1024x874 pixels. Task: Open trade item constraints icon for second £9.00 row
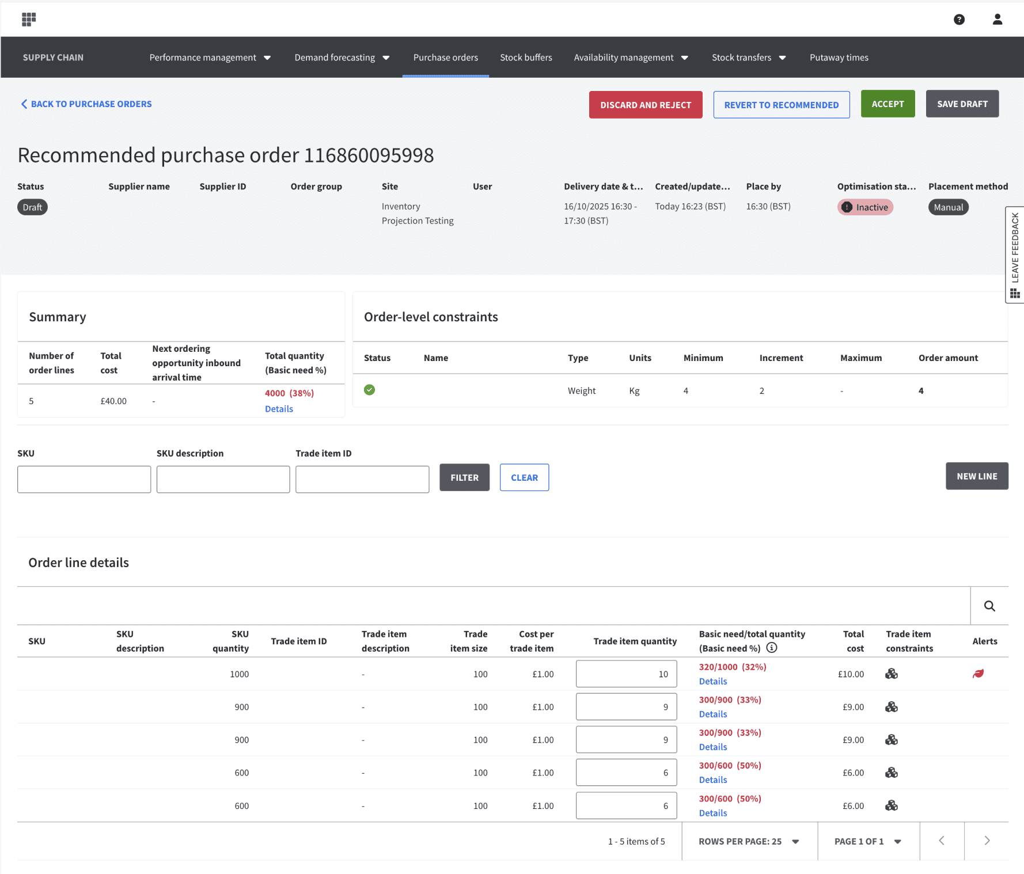click(892, 739)
